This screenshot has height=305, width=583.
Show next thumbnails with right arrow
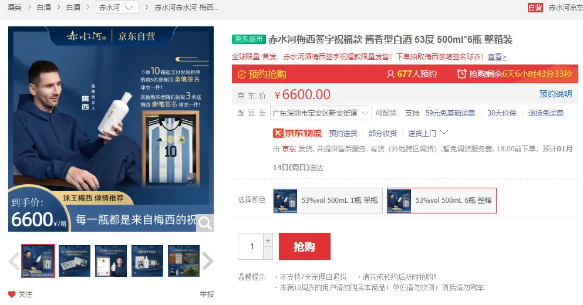(208, 261)
